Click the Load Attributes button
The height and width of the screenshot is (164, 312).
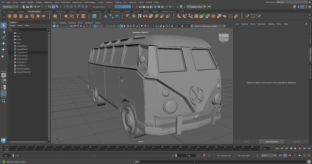coord(272,142)
